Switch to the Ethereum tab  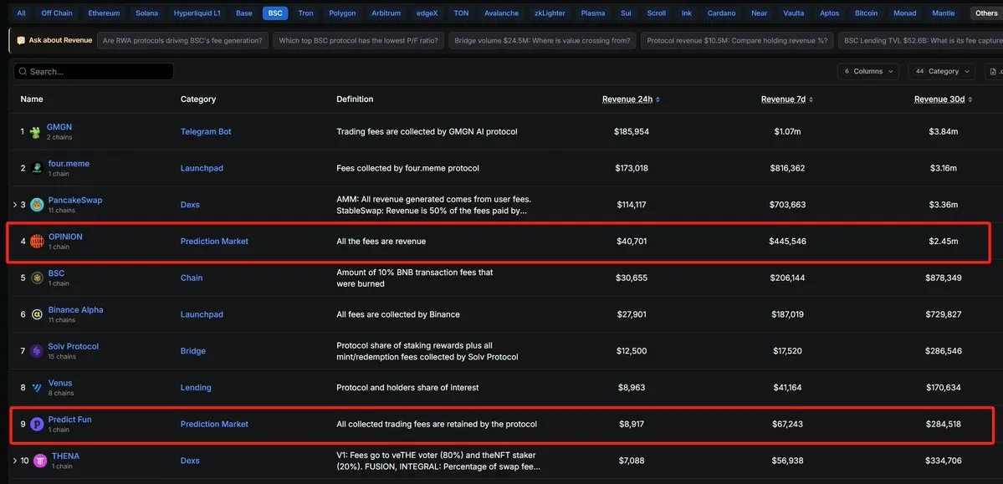(x=105, y=13)
